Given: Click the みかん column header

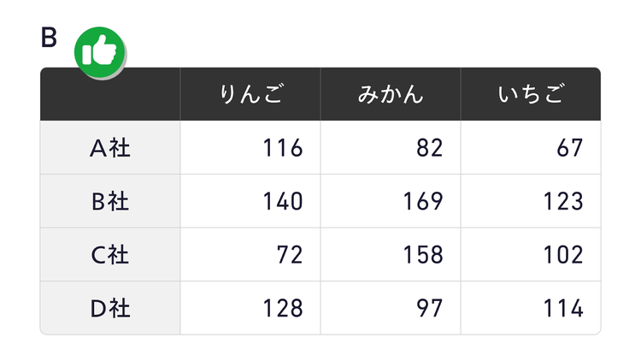Looking at the screenshot, I should tap(391, 94).
